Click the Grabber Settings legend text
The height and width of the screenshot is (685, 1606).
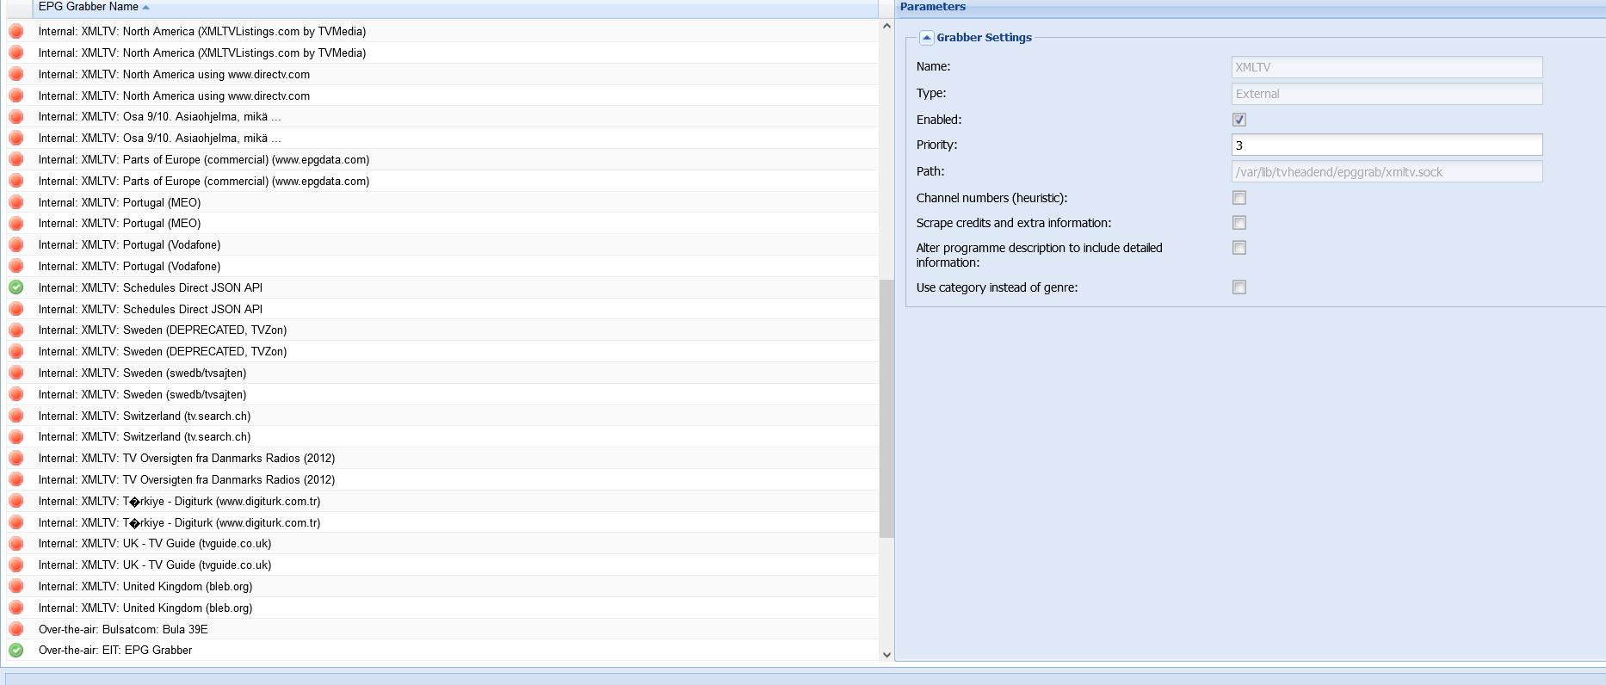coord(984,38)
